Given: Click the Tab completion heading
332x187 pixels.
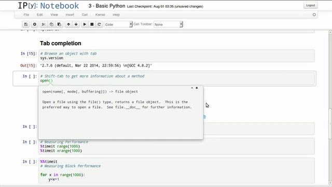Looking at the screenshot, I should click(x=61, y=43).
